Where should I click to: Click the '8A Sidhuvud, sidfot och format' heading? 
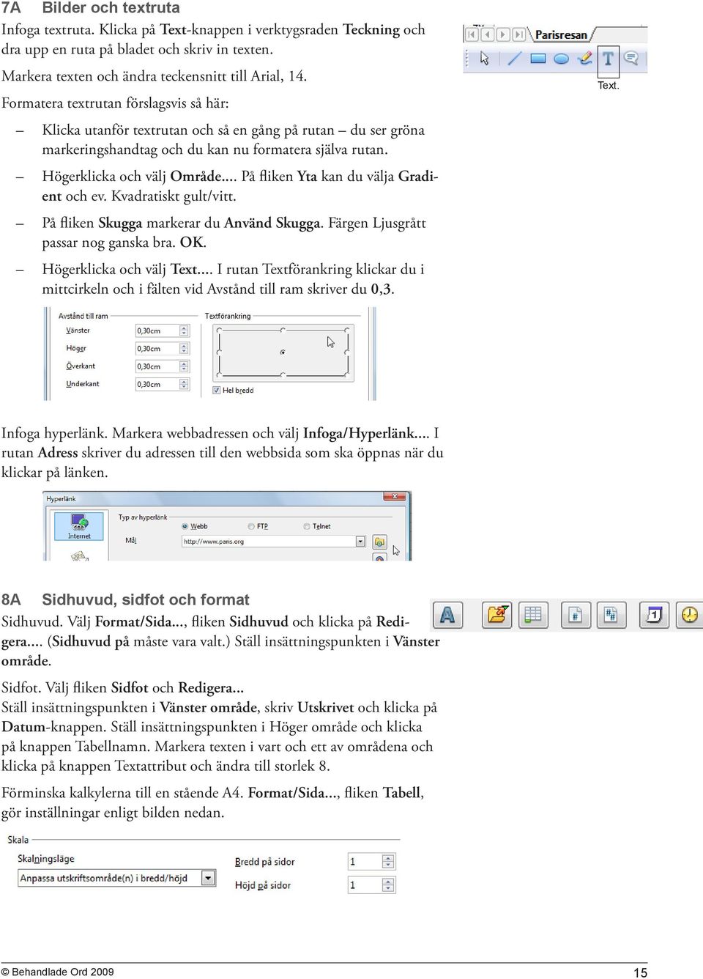click(125, 599)
